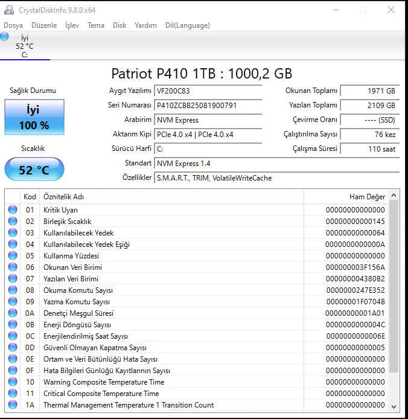Click the Aktarım Kipi PCIe 4.0 x4 field

click(x=208, y=135)
